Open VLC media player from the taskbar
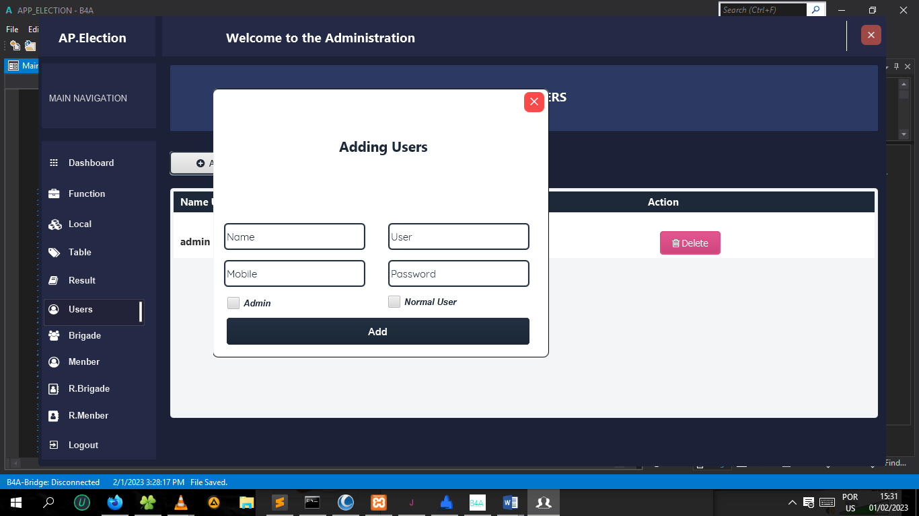 click(180, 502)
